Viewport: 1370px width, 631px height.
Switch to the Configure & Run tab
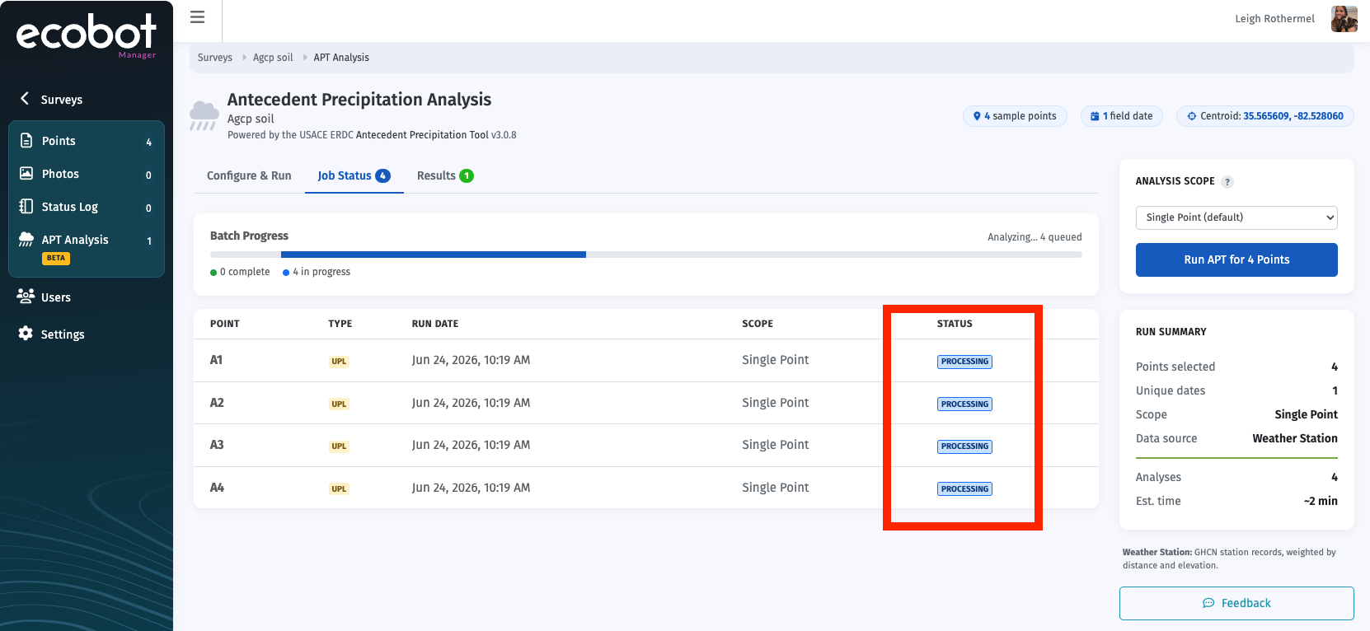click(249, 175)
